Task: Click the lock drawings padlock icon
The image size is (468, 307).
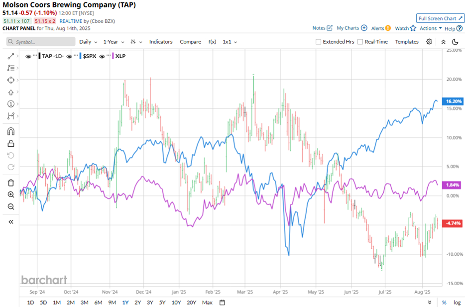Action: pyautogui.click(x=11, y=143)
